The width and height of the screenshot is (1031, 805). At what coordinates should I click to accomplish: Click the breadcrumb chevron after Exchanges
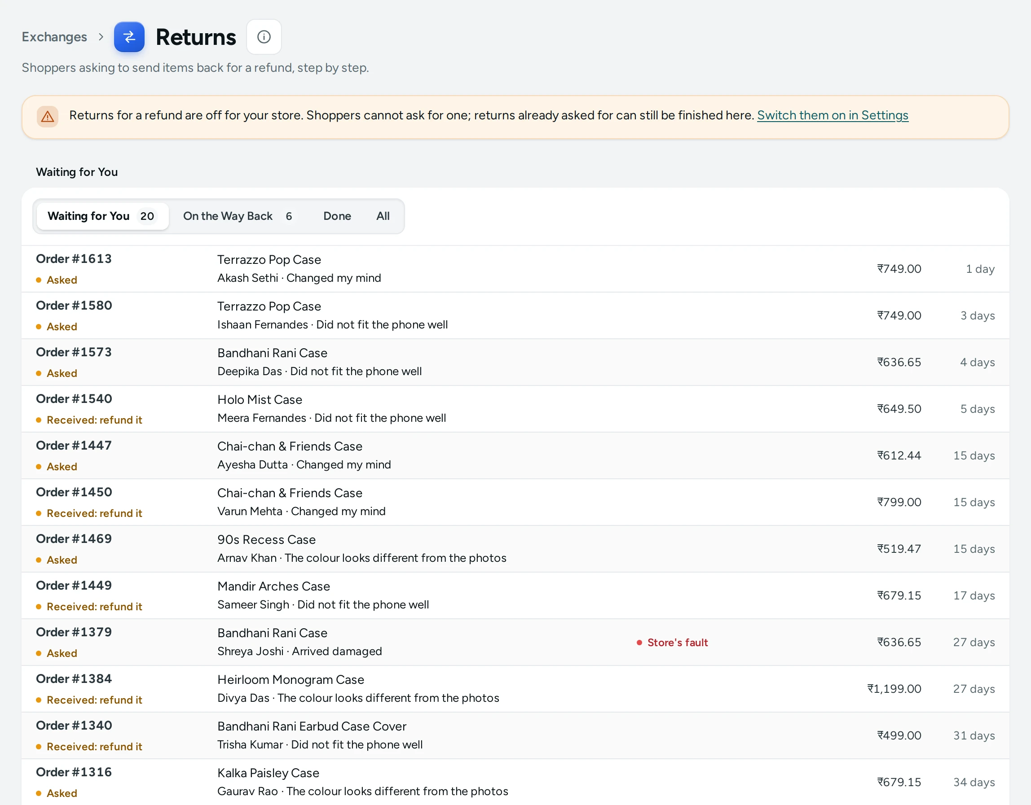pyautogui.click(x=101, y=37)
